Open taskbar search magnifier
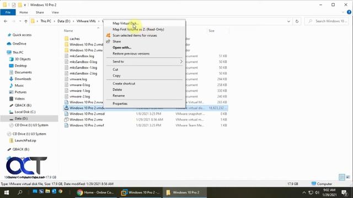Viewport: 353px width, 198px height. coord(20,193)
